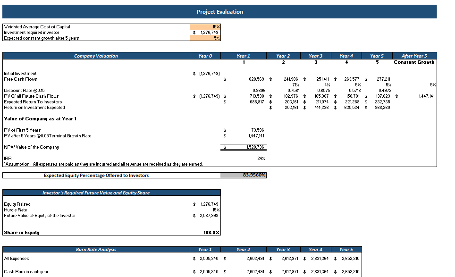Click the Year 0 column header

(x=205, y=56)
